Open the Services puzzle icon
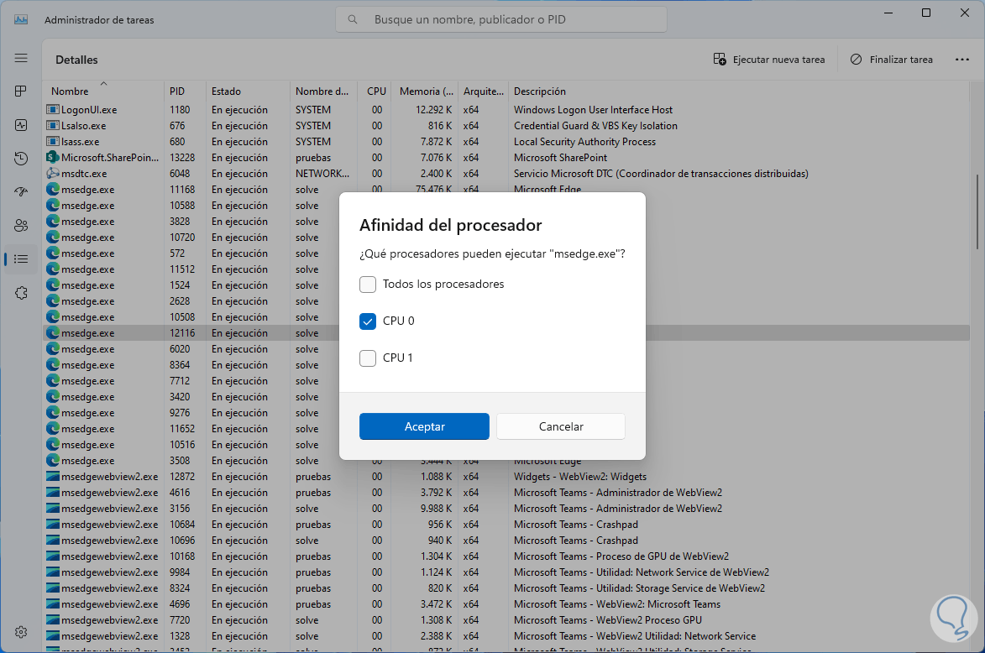This screenshot has height=653, width=985. pos(21,292)
